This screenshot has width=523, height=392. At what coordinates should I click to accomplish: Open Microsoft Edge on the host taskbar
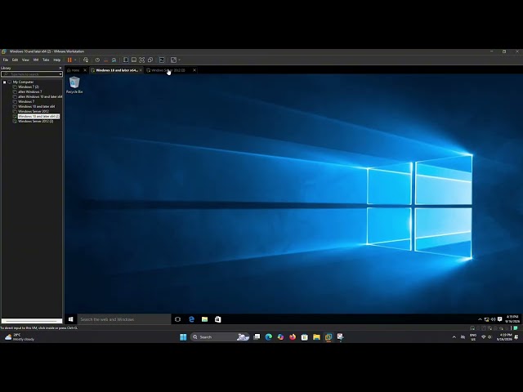click(x=269, y=337)
